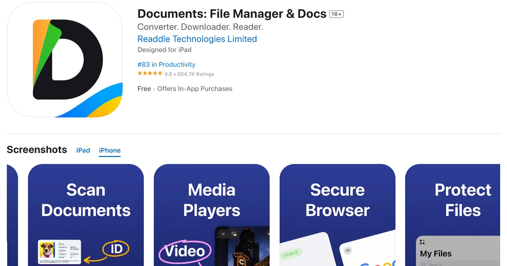This screenshot has height=266, width=507.
Task: Click the close X icon in video player
Action: point(223,234)
